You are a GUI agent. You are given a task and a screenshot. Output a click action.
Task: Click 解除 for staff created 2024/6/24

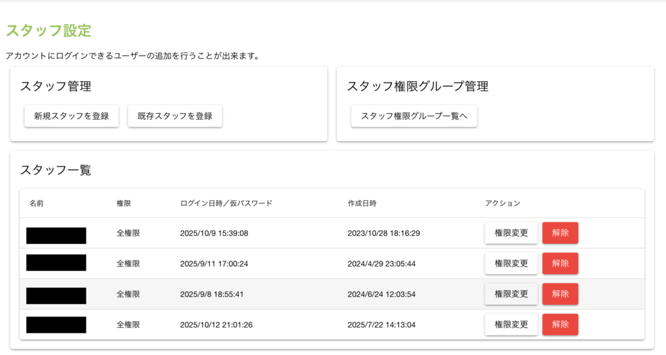560,294
